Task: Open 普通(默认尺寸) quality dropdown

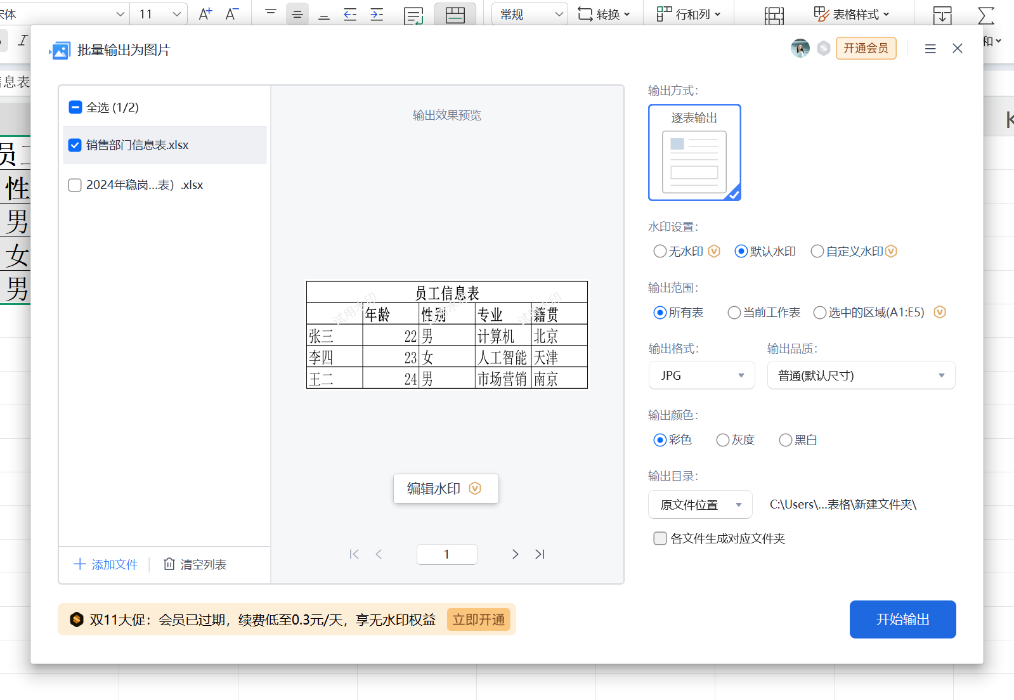Action: pyautogui.click(x=861, y=375)
